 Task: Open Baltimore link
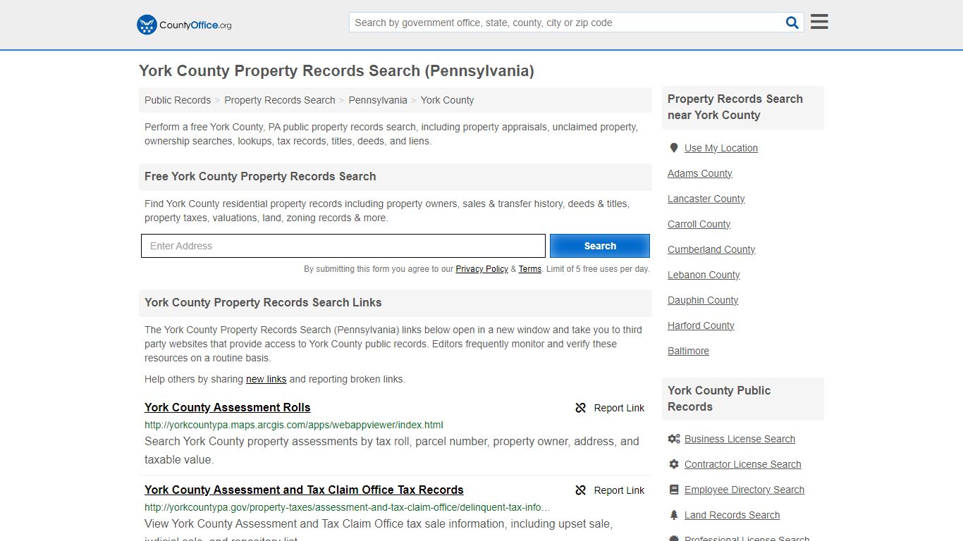(x=688, y=351)
